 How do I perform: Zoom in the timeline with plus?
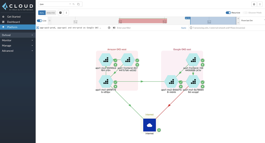pos(238,19)
